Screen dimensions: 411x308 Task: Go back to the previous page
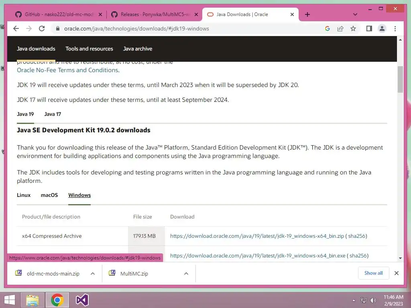[16, 28]
